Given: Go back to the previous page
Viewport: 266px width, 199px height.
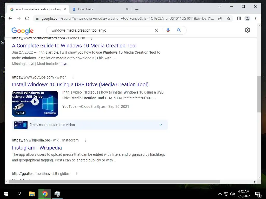Looking at the screenshot, I should (10, 18).
